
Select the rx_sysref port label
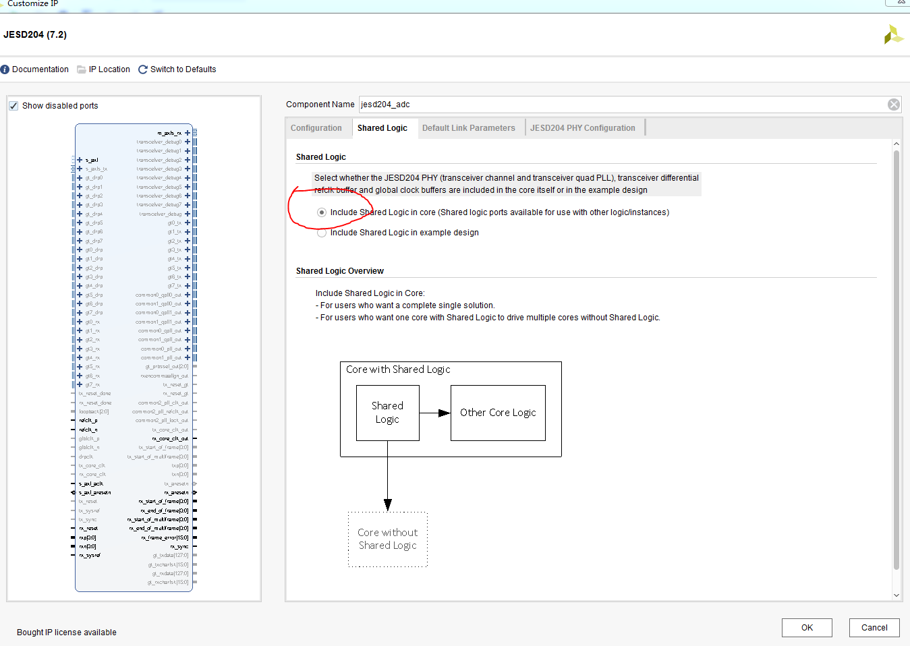(90, 556)
